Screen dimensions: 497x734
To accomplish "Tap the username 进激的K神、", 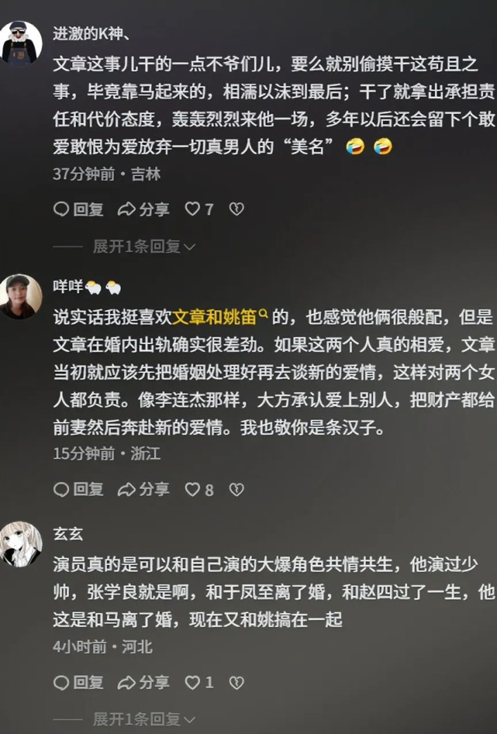I will click(91, 34).
